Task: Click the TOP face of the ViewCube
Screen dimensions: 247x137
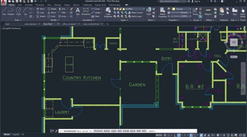Action: (234, 42)
